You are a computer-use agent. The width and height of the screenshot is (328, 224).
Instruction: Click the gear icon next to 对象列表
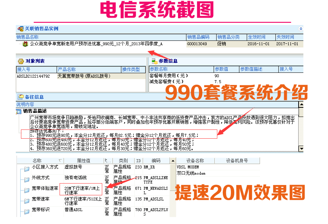pos(21,61)
